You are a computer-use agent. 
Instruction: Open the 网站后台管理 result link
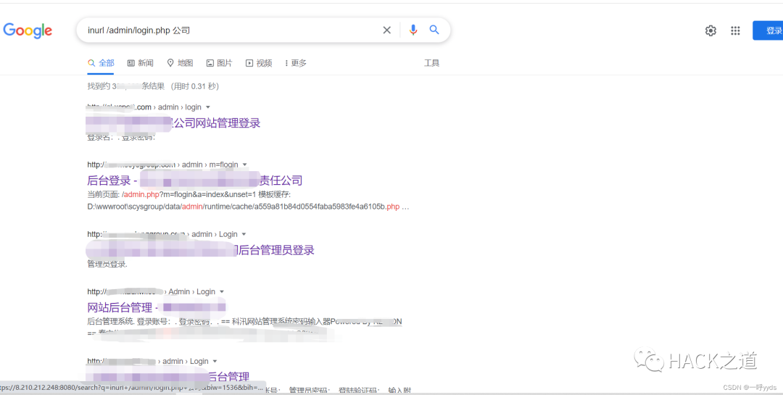click(120, 308)
